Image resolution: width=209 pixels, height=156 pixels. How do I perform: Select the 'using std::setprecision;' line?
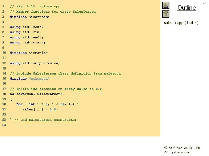(x=35, y=63)
